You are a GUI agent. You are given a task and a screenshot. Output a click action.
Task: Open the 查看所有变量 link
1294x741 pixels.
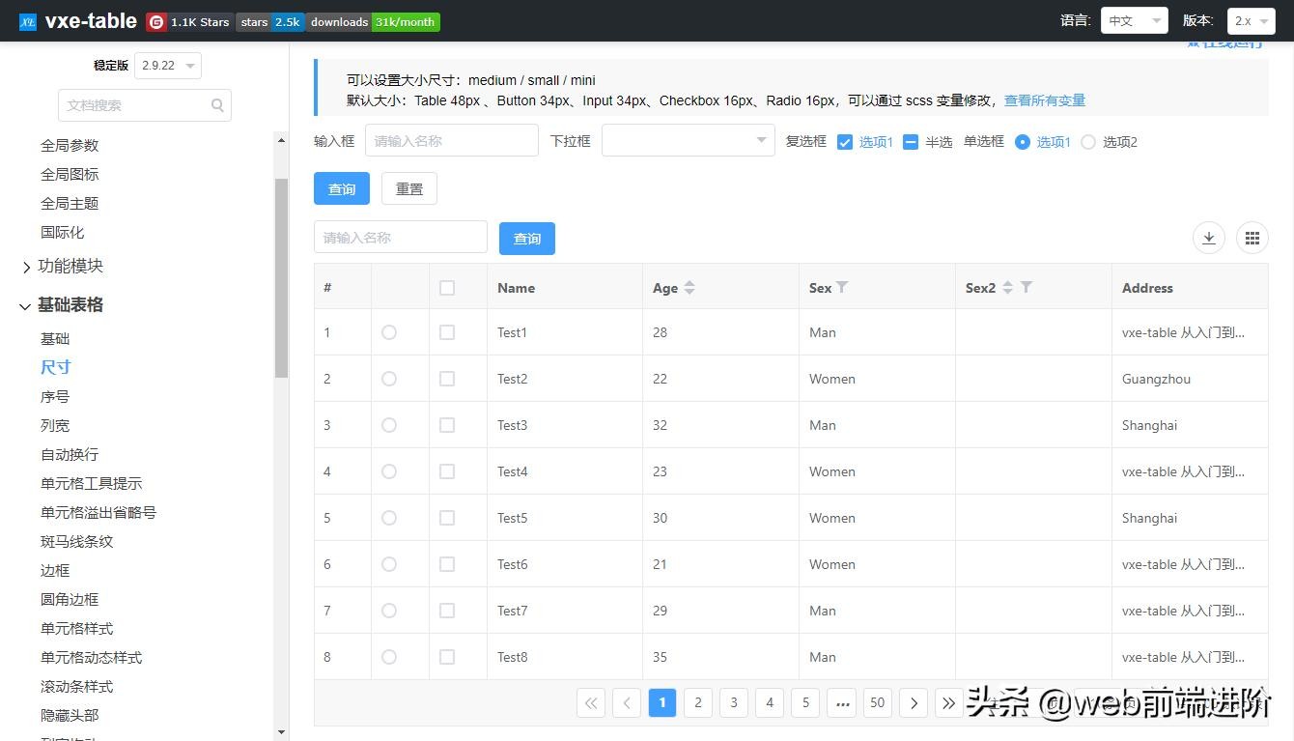coord(1044,100)
